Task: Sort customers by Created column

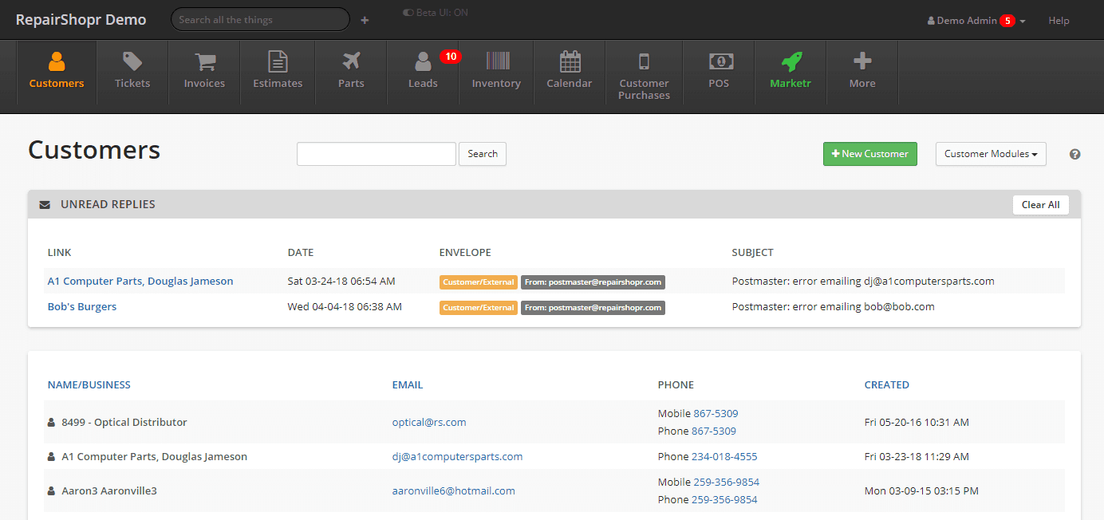Action: (x=886, y=384)
